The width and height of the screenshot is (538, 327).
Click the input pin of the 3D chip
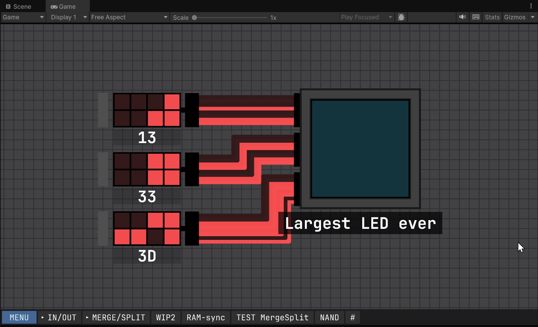pyautogui.click(x=192, y=228)
